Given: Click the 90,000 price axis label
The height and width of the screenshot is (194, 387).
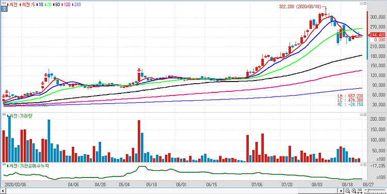Looking at the screenshot, I should coord(378,85).
